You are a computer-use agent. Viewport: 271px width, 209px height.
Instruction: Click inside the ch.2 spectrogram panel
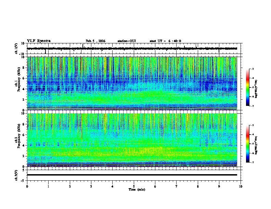132,140
